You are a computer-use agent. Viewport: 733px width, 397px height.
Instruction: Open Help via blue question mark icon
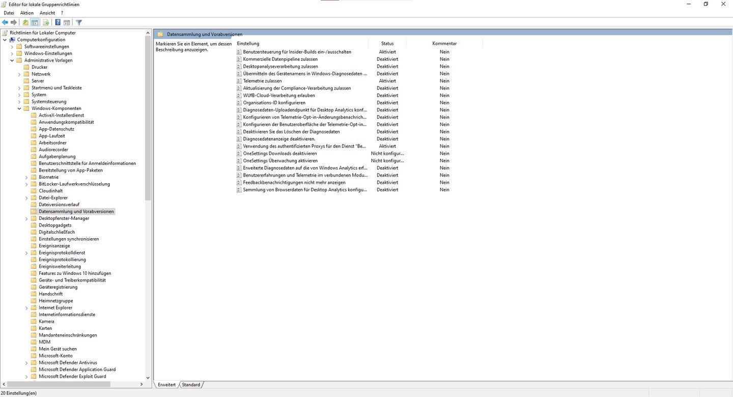(x=58, y=22)
